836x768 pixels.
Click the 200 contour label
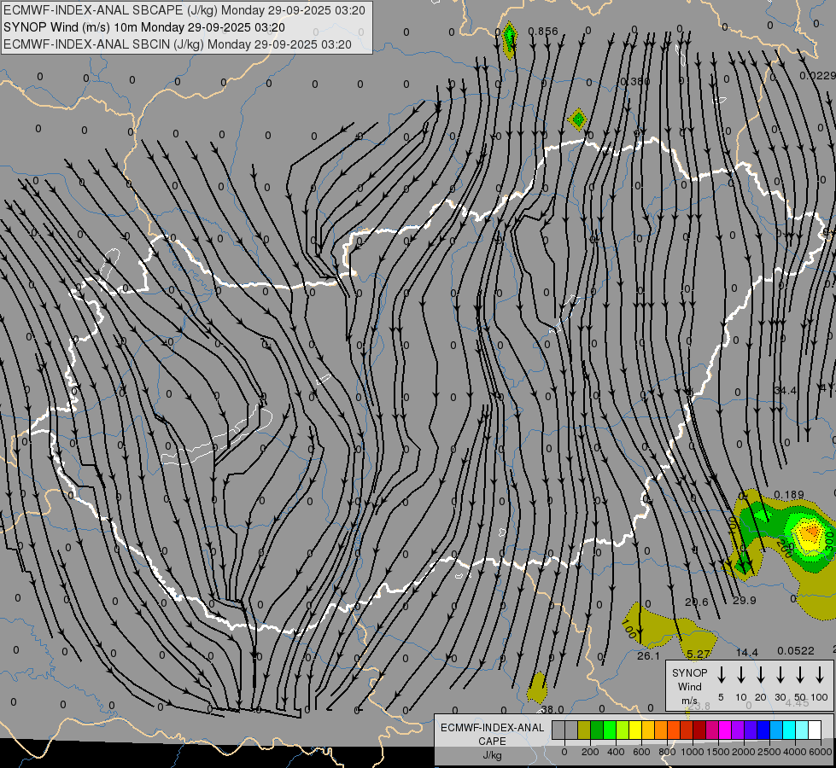784,549
